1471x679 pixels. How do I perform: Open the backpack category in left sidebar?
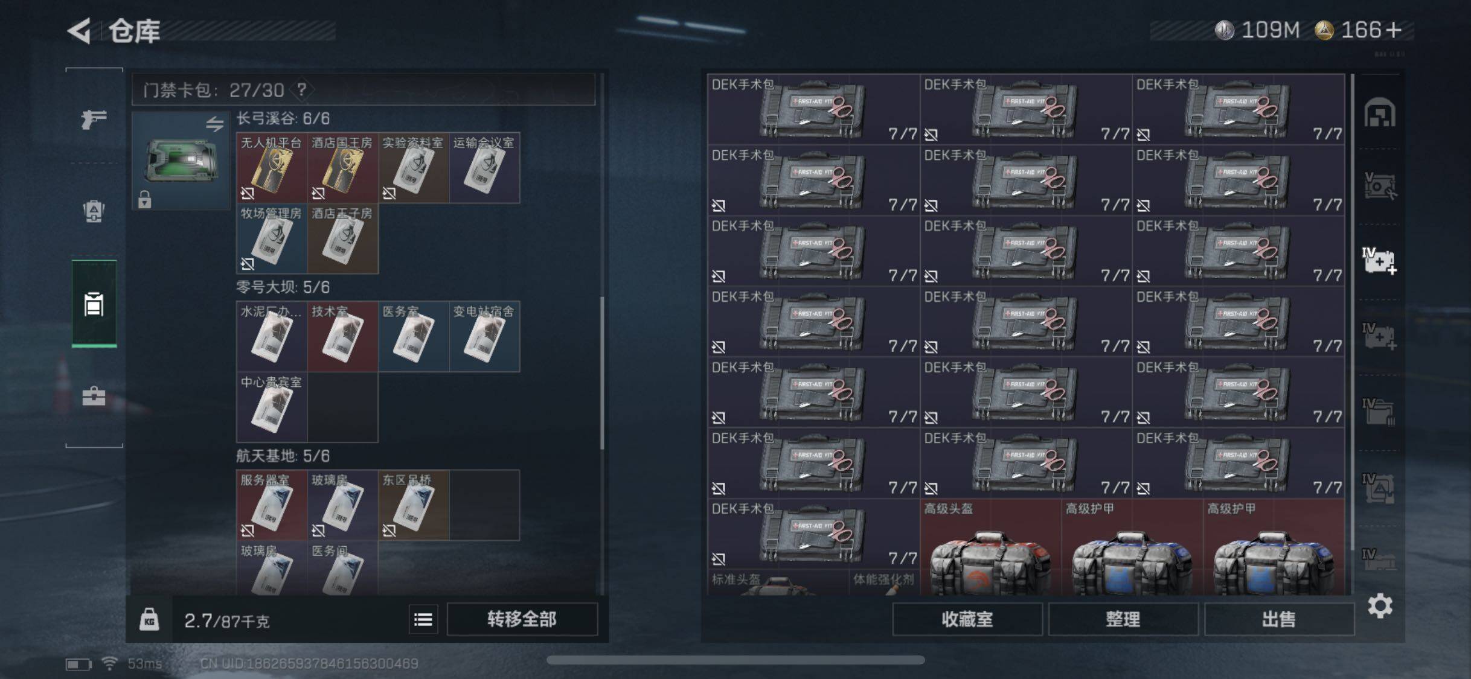pyautogui.click(x=94, y=211)
